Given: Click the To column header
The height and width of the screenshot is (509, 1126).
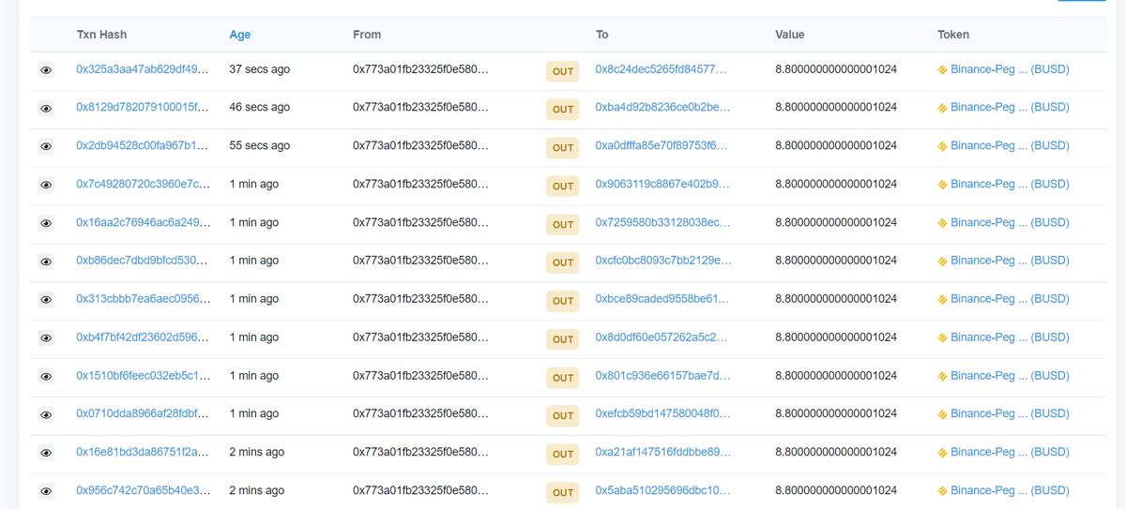Looking at the screenshot, I should (602, 35).
